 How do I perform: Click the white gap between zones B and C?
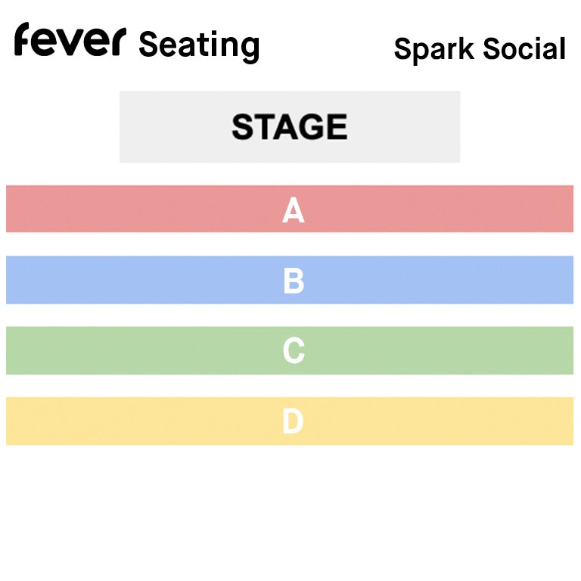(x=290, y=315)
